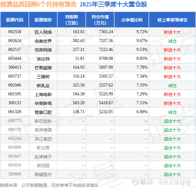Select the stock name 华策影视
The width and height of the screenshot is (196, 188).
[x=43, y=103]
